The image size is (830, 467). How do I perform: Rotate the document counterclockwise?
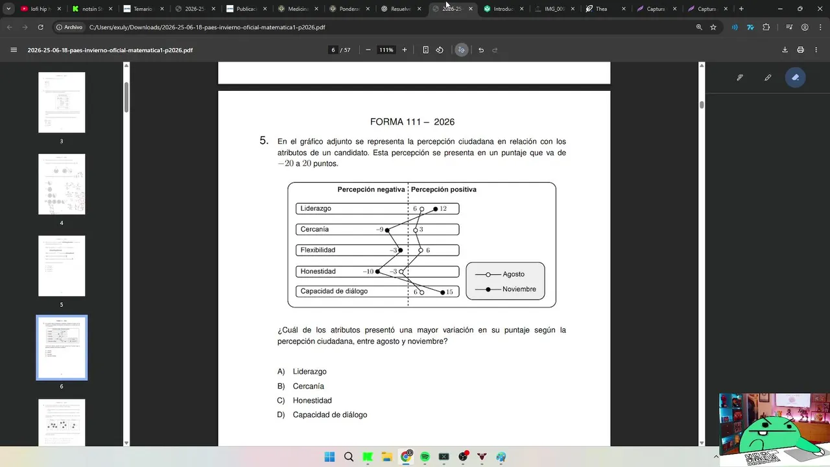(440, 50)
